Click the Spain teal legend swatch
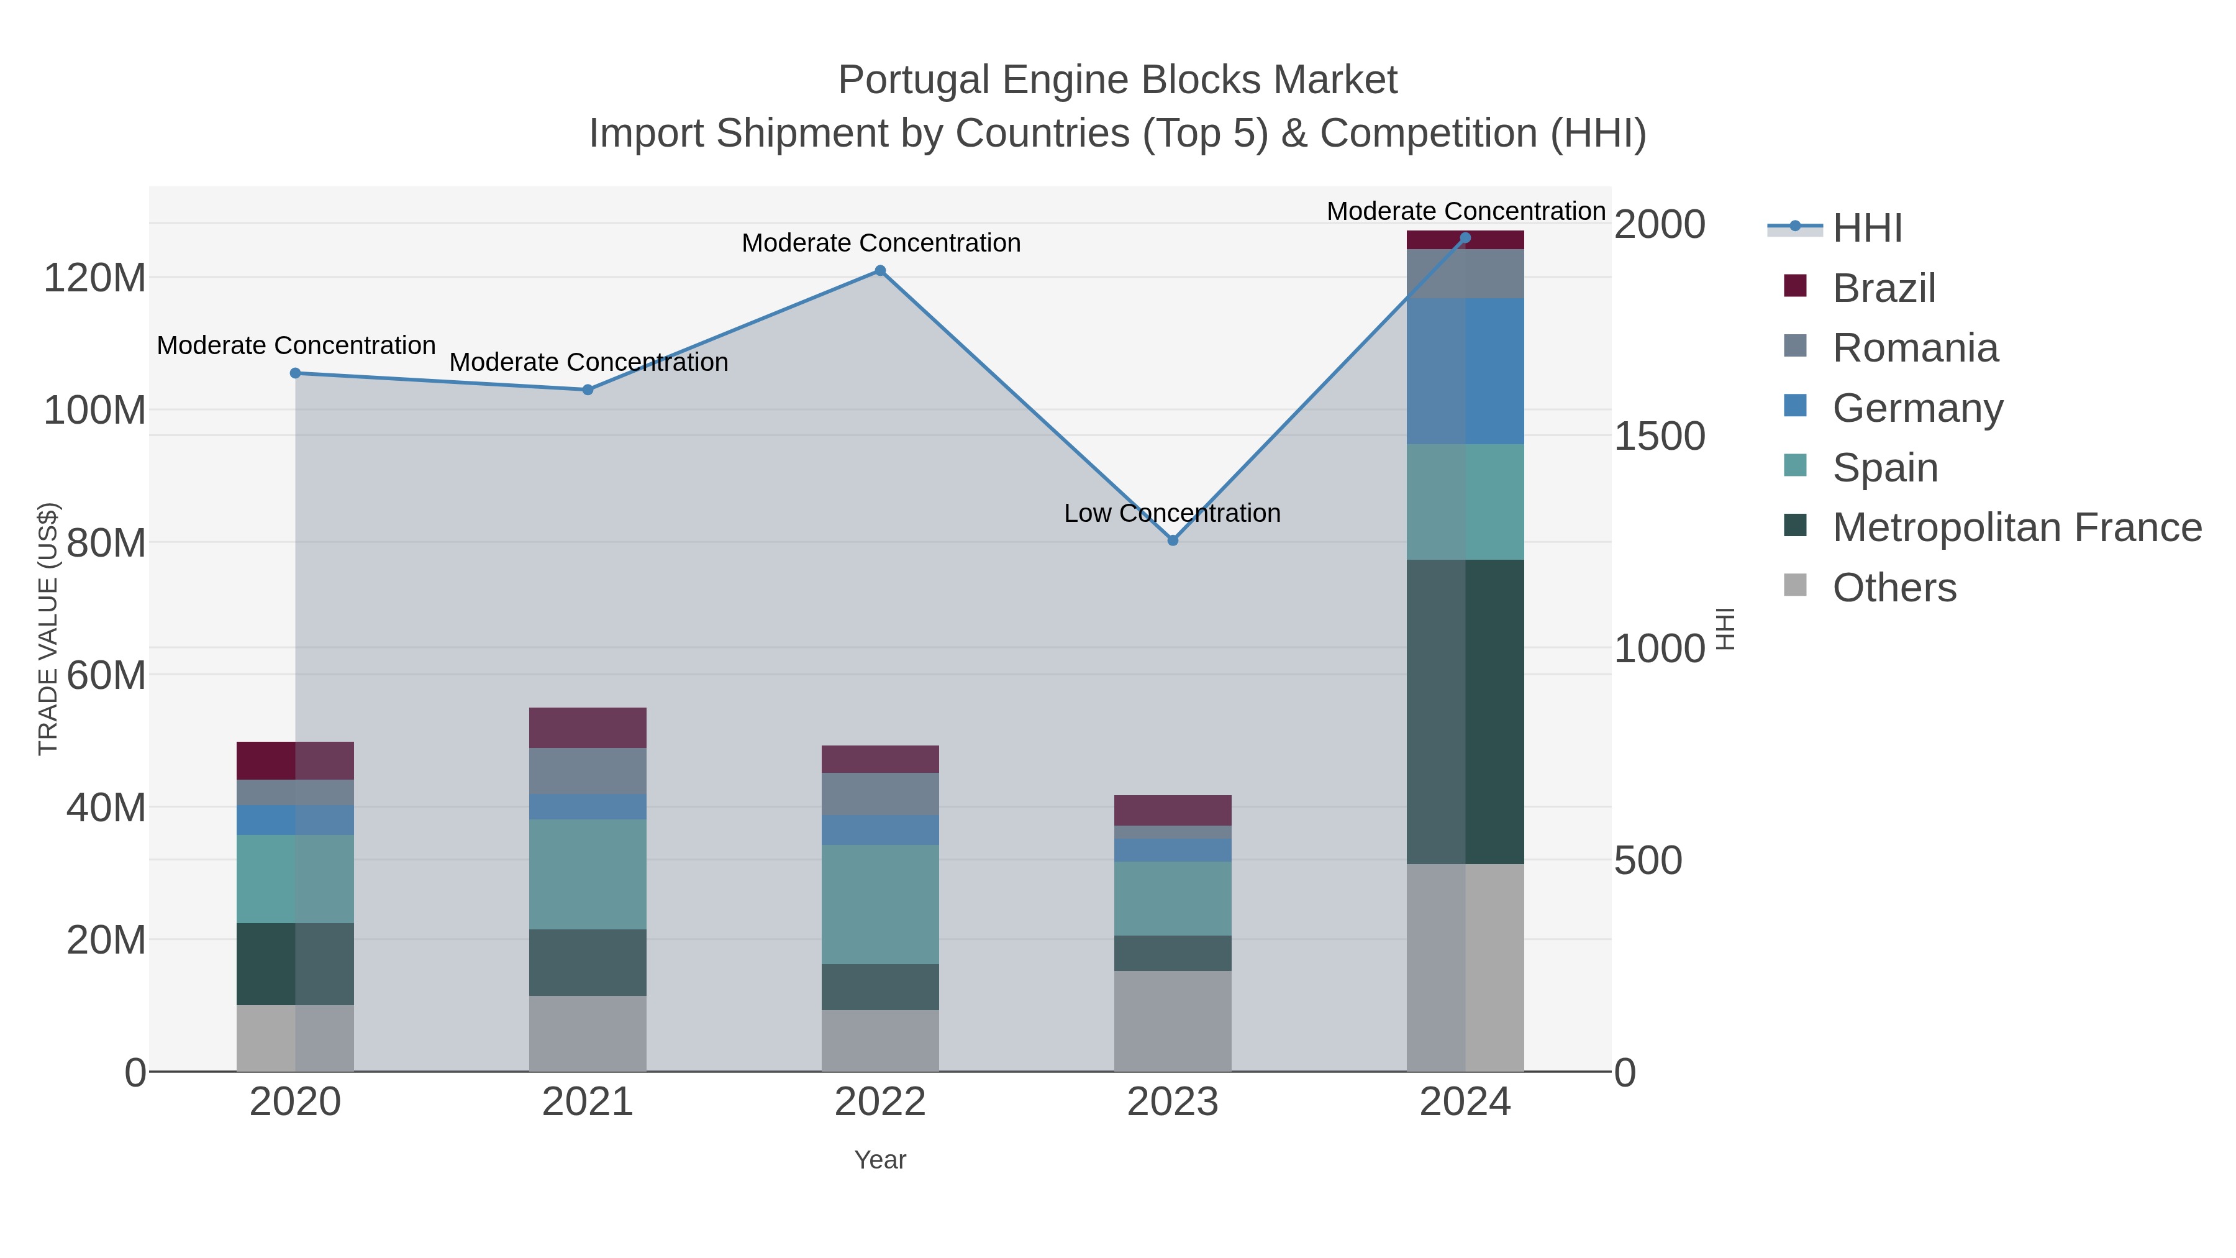 click(1795, 465)
